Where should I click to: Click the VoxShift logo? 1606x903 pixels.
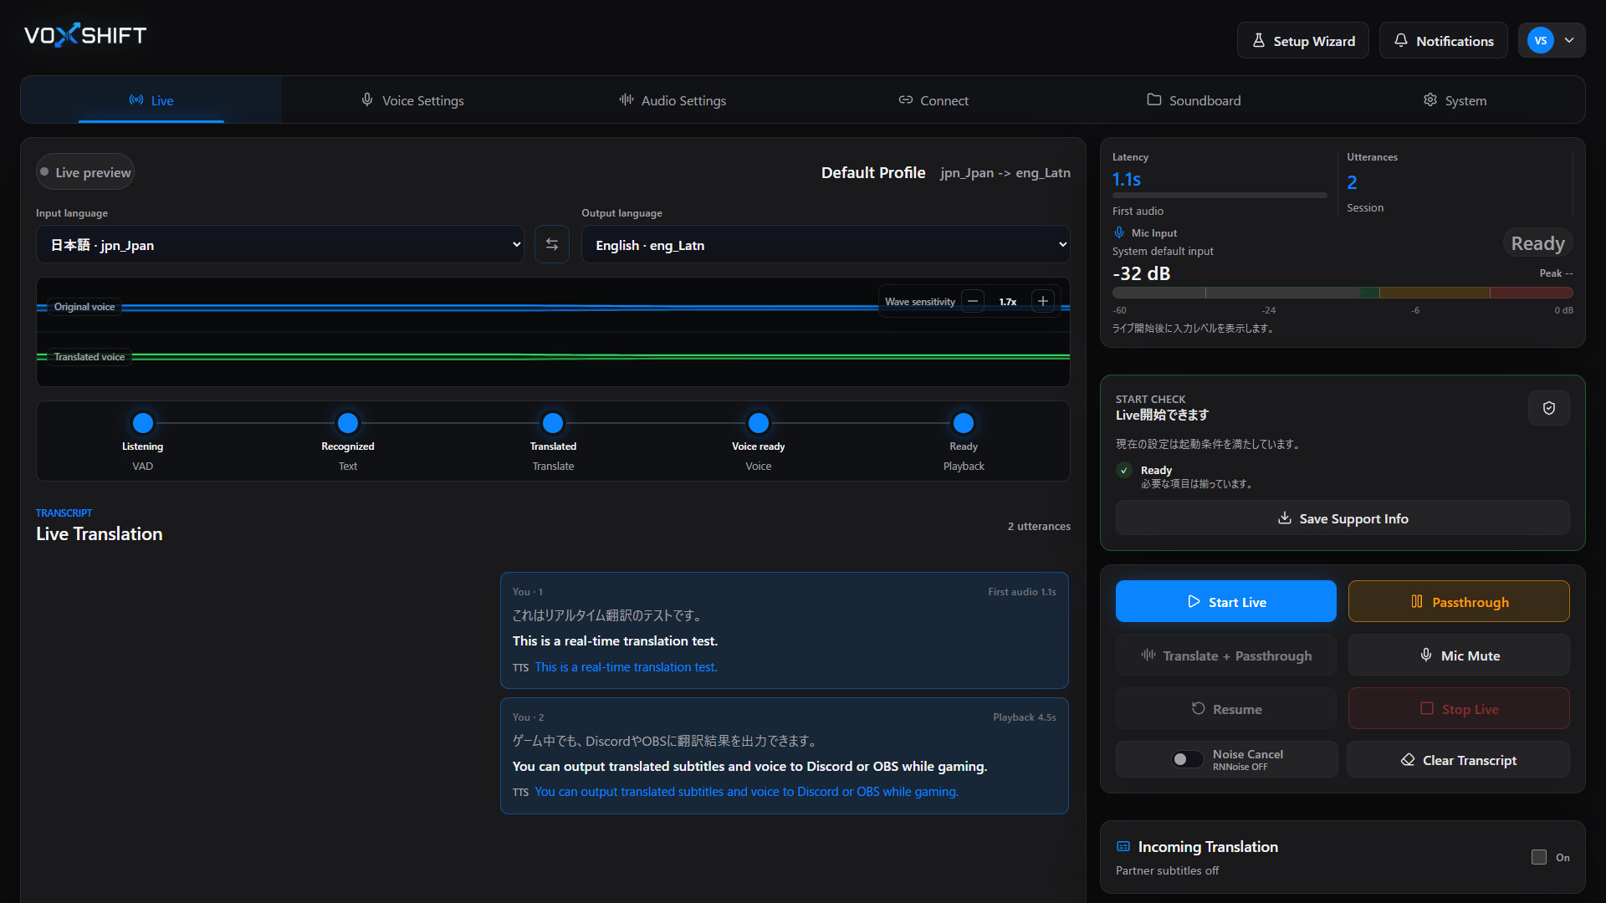click(x=85, y=35)
